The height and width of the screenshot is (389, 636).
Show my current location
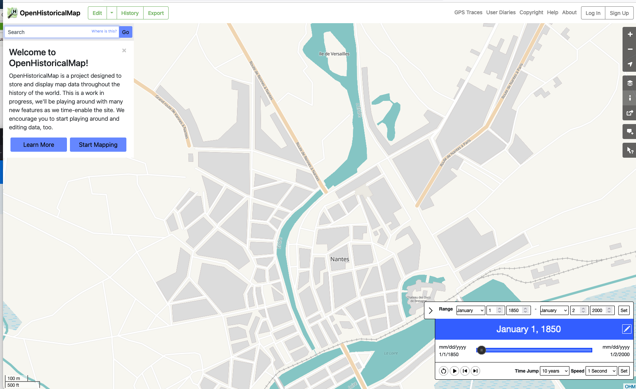tap(630, 64)
